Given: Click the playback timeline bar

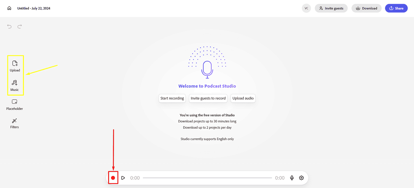Looking at the screenshot, I should [208, 178].
